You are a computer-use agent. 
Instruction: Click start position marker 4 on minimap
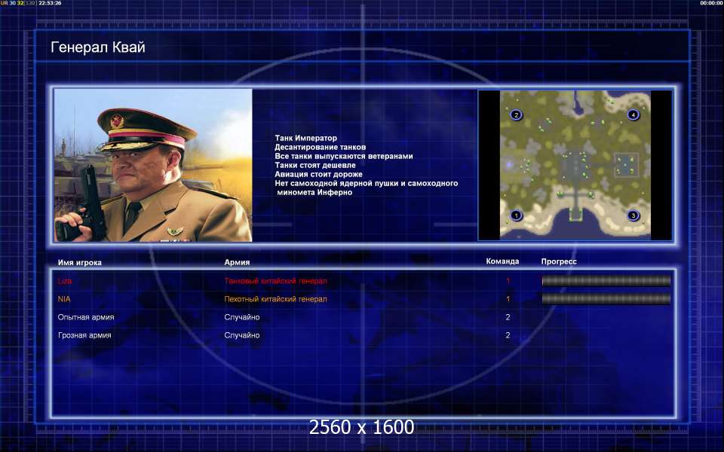[x=633, y=115]
